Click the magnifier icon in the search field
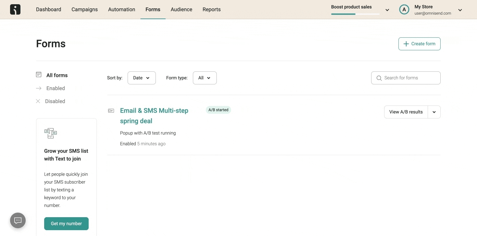 pos(379,78)
